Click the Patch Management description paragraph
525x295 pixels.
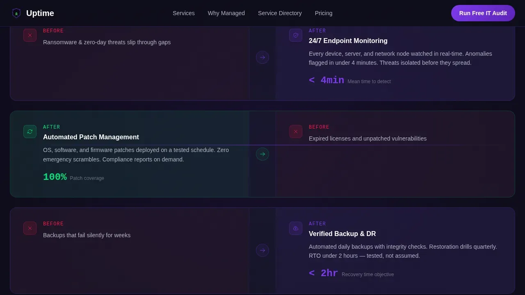coord(136,155)
